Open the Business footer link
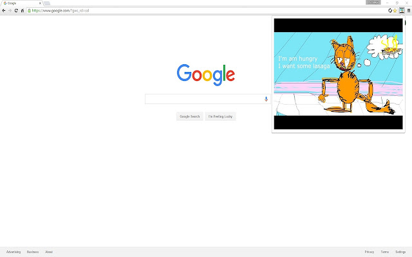The width and height of the screenshot is (412, 257). pyautogui.click(x=33, y=252)
